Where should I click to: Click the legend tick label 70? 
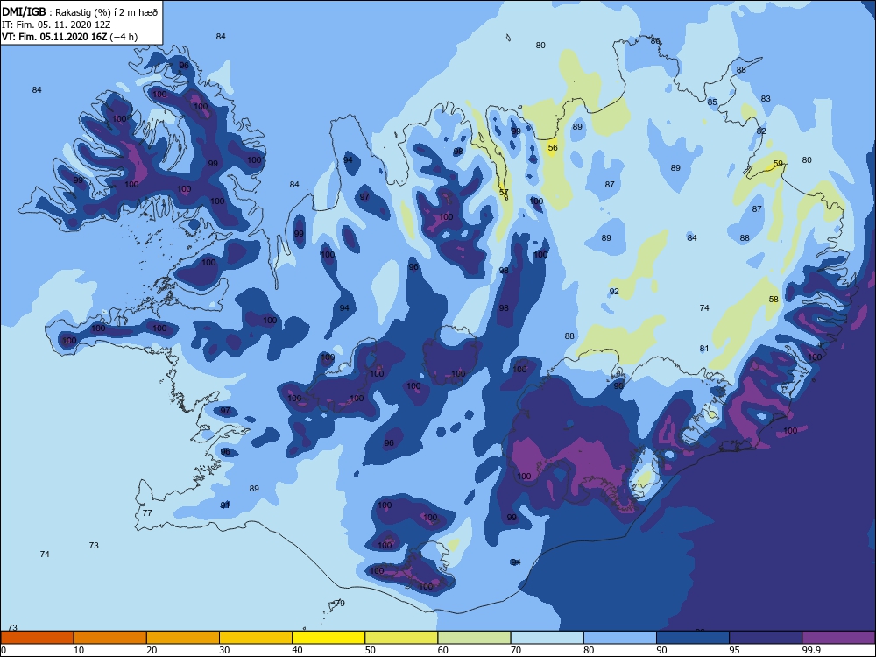[516, 650]
